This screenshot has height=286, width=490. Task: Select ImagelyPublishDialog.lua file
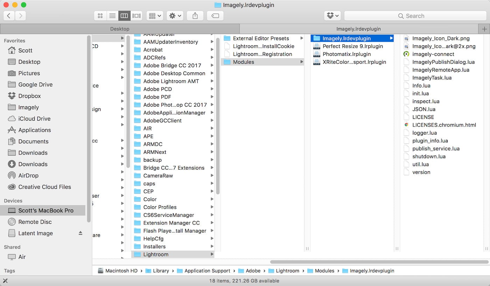click(x=439, y=62)
